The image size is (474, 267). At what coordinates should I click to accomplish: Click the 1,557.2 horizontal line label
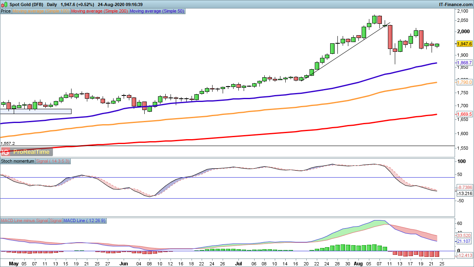point(8,143)
